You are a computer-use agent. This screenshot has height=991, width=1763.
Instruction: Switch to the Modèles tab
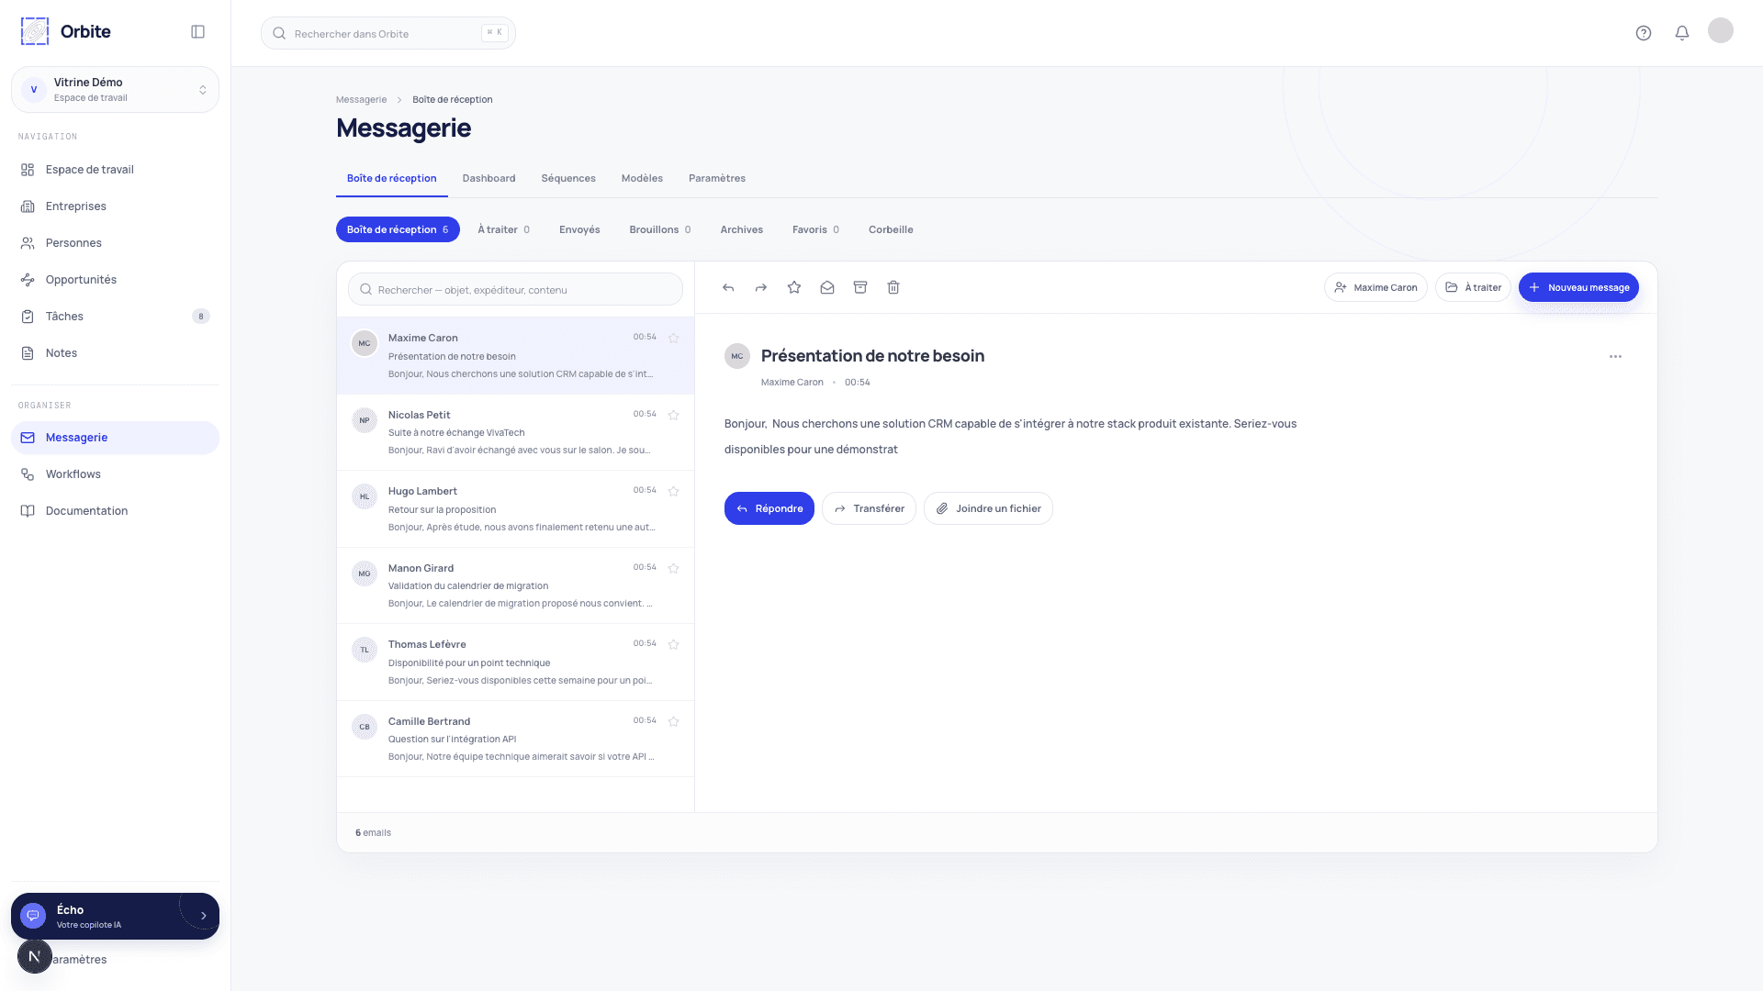pyautogui.click(x=642, y=178)
